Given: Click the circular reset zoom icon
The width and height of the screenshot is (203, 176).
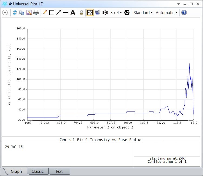Looking at the screenshot, I should 127,12.
